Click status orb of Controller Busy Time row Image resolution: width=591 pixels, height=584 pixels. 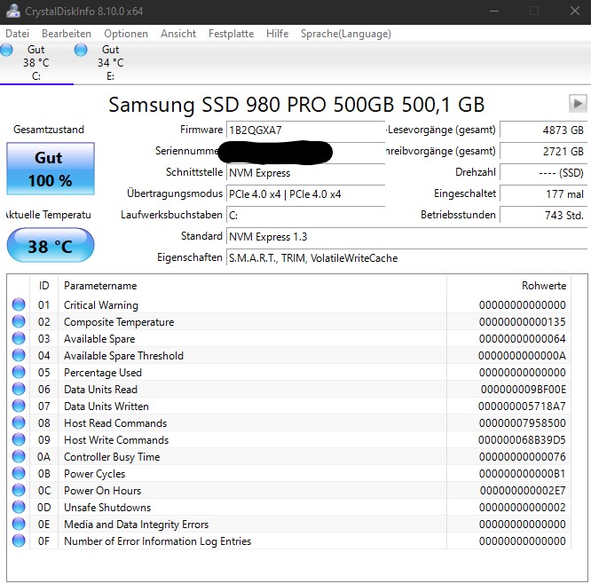[19, 456]
